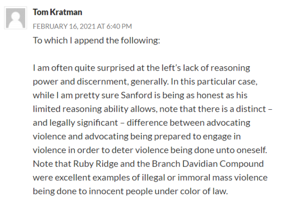
Task: Click the phrase "In this particular case"
Action: point(214,82)
